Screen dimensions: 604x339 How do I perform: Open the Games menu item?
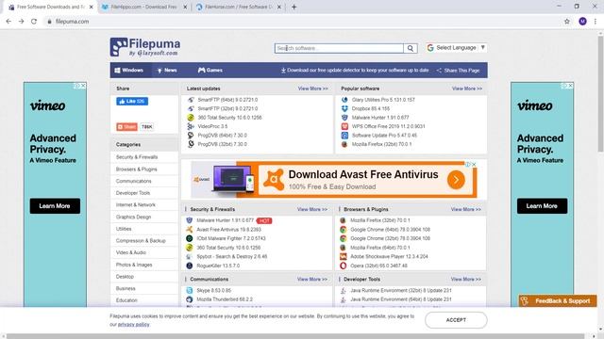210,71
